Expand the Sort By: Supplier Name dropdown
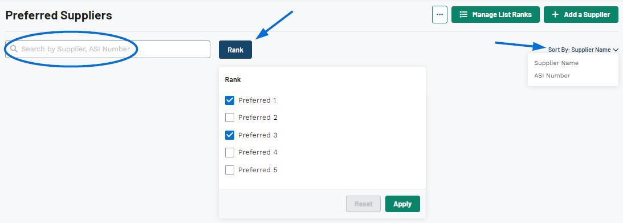The height and width of the screenshot is (223, 623). [583, 50]
